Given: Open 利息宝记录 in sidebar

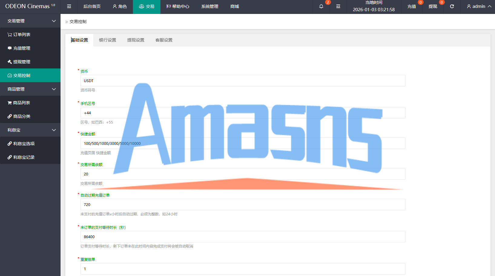Looking at the screenshot, I should click(30, 157).
